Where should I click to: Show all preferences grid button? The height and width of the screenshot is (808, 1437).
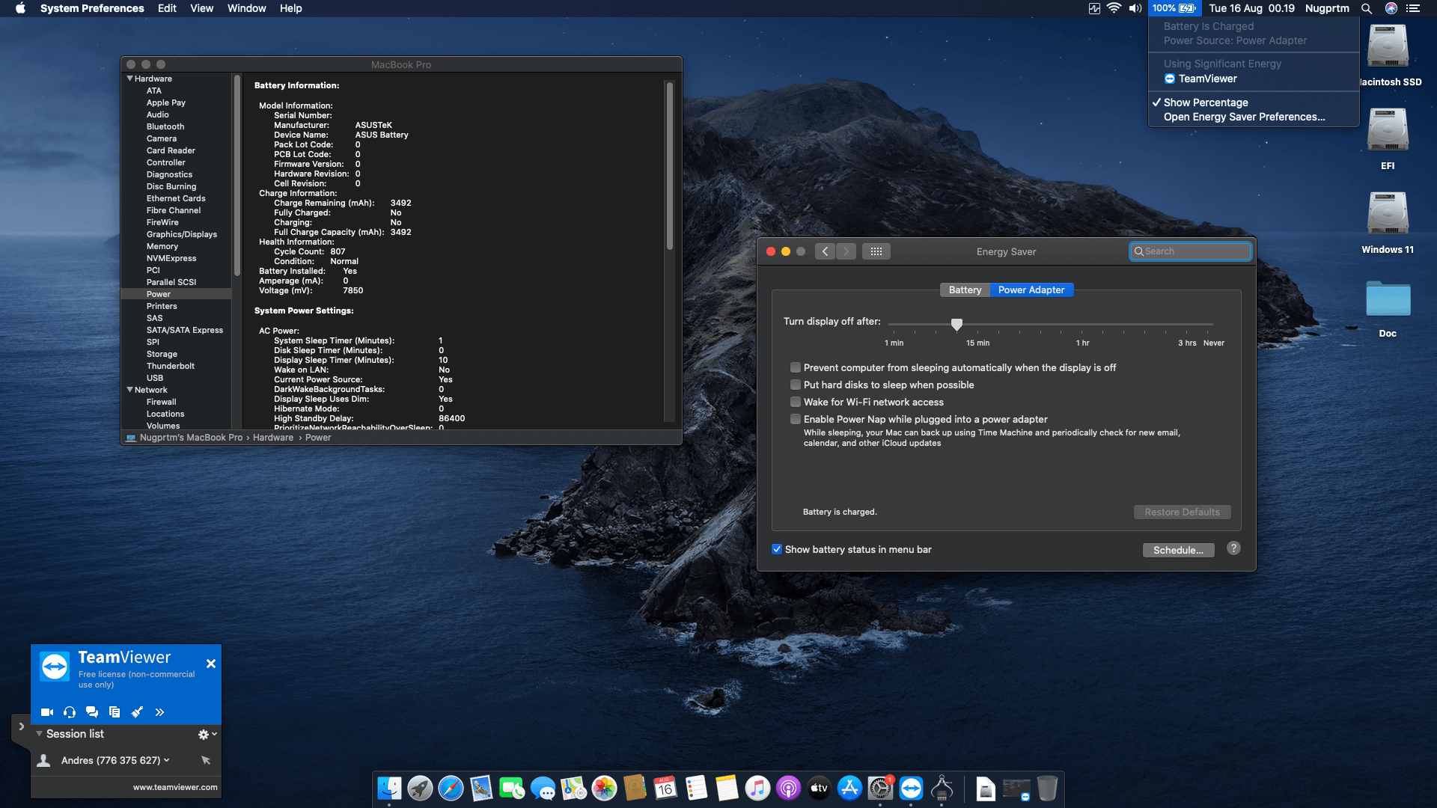tap(876, 251)
